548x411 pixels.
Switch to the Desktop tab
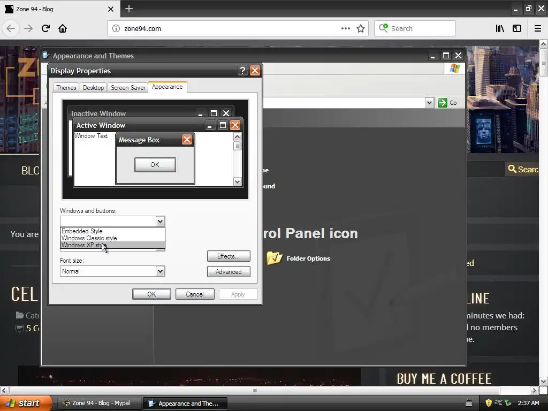pos(93,87)
